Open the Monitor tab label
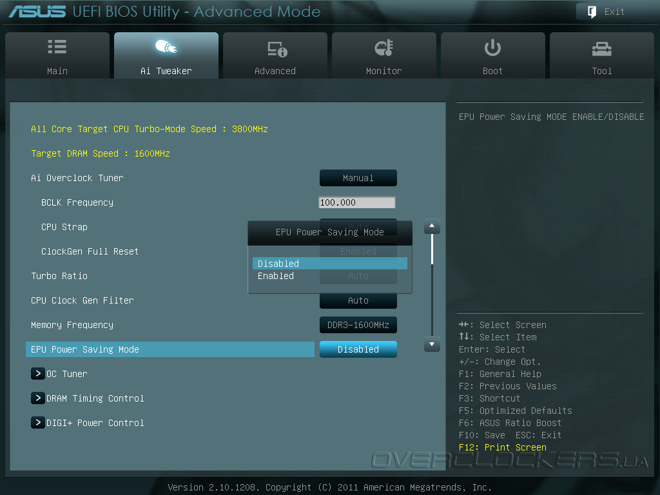Image resolution: width=660 pixels, height=495 pixels. tap(384, 71)
